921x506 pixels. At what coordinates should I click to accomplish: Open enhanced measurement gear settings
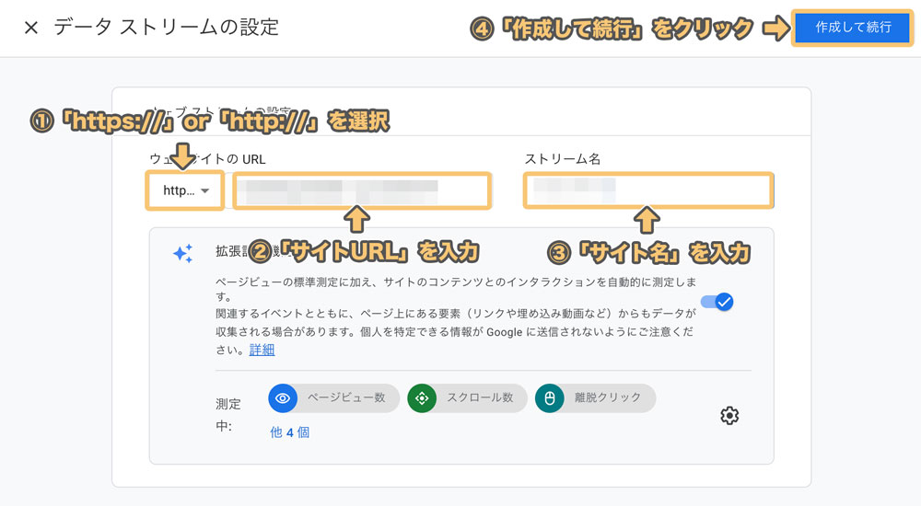[x=729, y=416]
